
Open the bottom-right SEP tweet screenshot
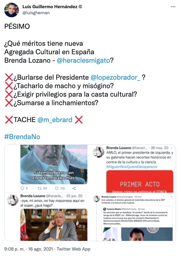point(134,218)
